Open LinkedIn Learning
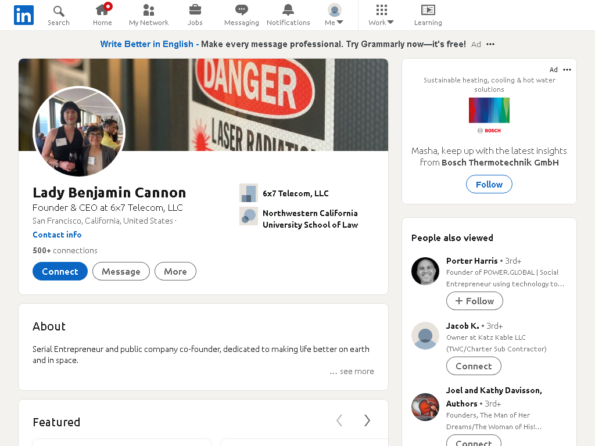 coord(428,16)
